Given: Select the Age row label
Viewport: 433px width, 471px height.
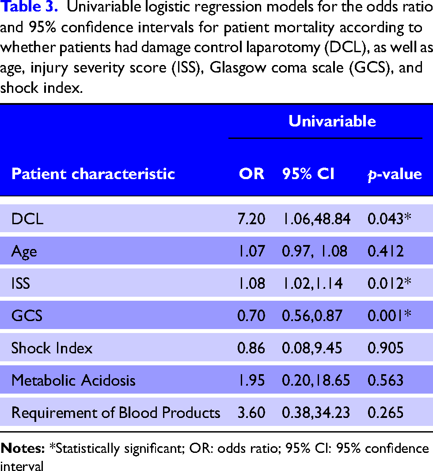Looking at the screenshot, I should [24, 251].
